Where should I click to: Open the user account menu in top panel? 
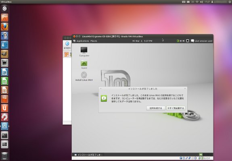click(212, 2)
